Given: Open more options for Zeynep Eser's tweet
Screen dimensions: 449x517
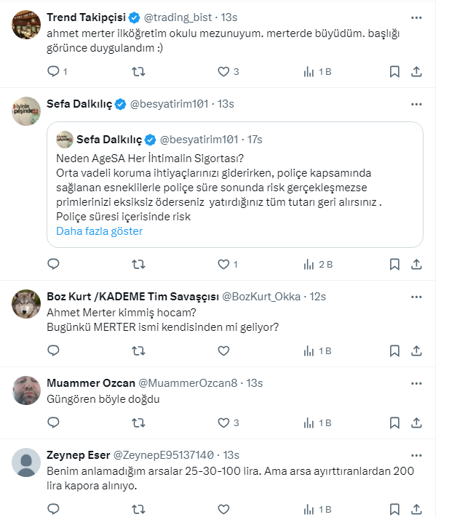Looking at the screenshot, I should tap(416, 454).
